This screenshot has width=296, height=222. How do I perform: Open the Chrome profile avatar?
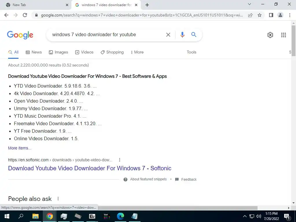coord(280,15)
